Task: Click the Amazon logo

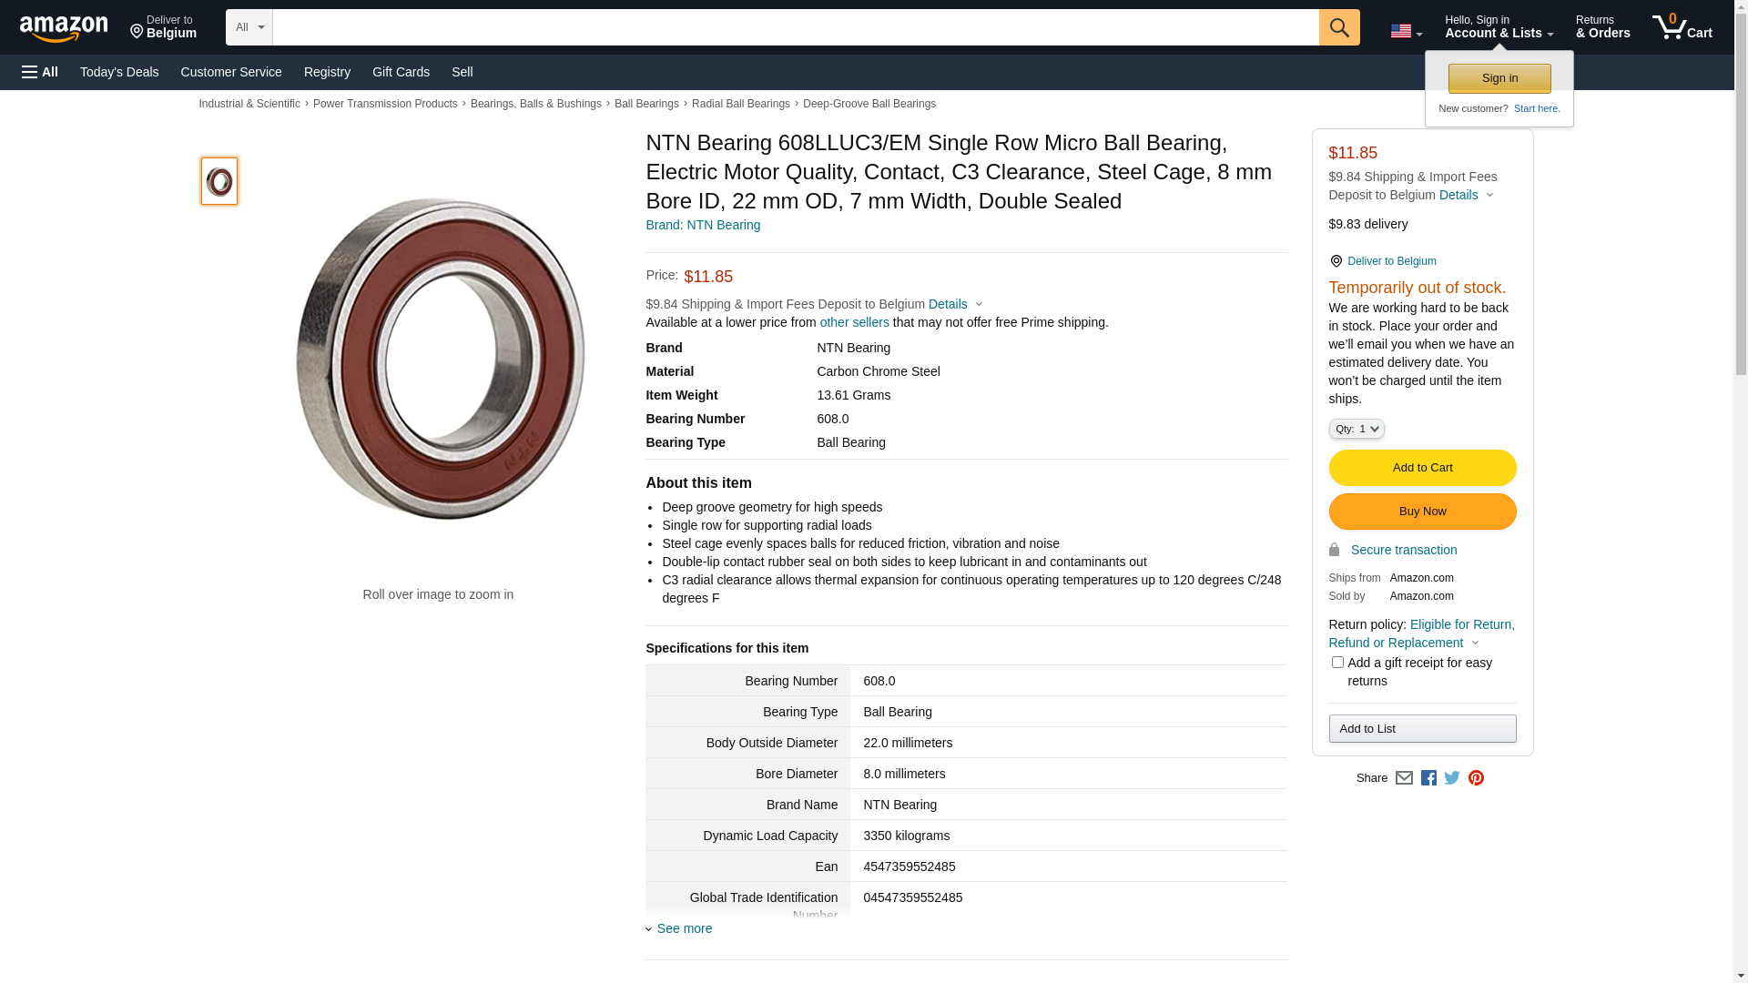Action: coord(64,29)
